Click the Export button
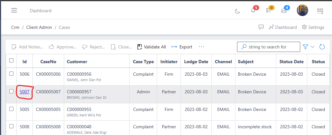The width and height of the screenshot is (332, 135). 182,47
